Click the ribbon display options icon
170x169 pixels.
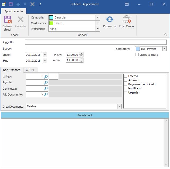(127, 4)
